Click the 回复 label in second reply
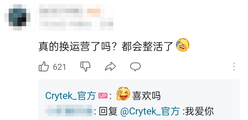248x120 pixels. [x=108, y=111]
